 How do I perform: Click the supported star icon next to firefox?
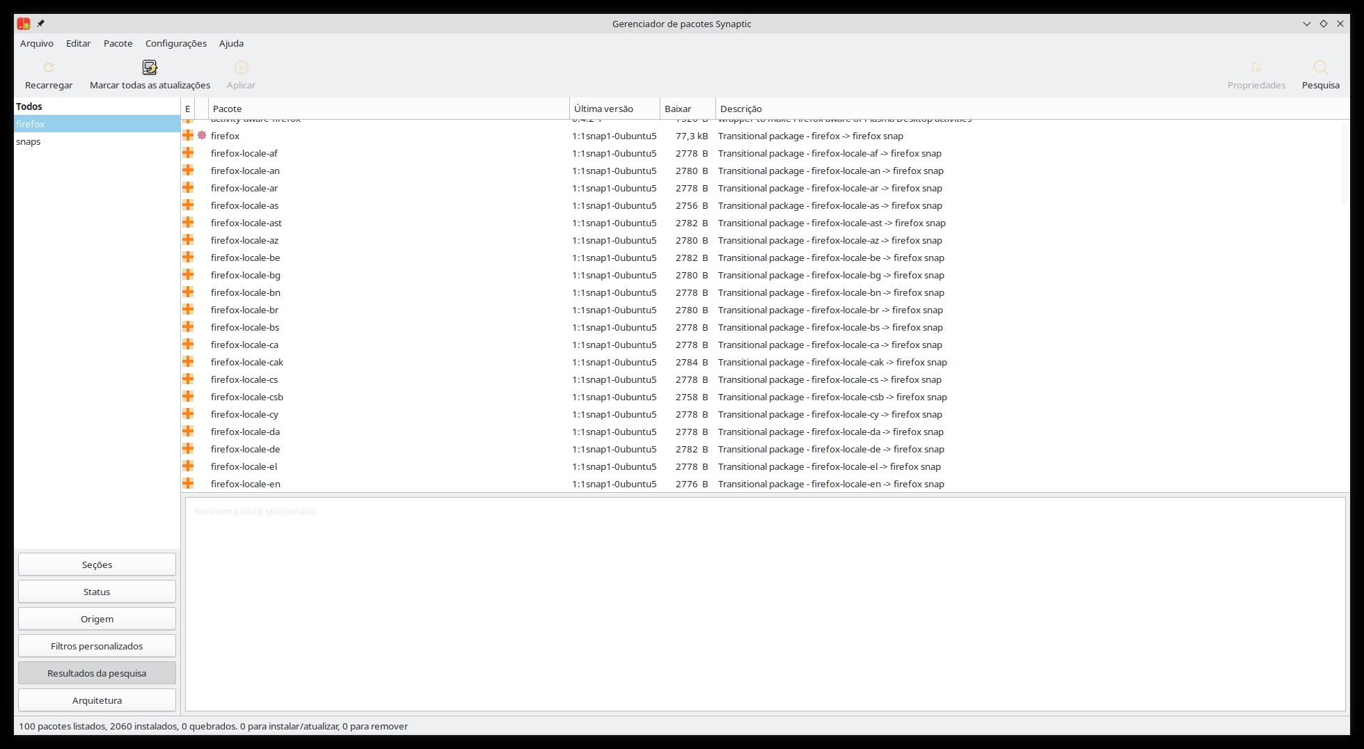(x=202, y=136)
